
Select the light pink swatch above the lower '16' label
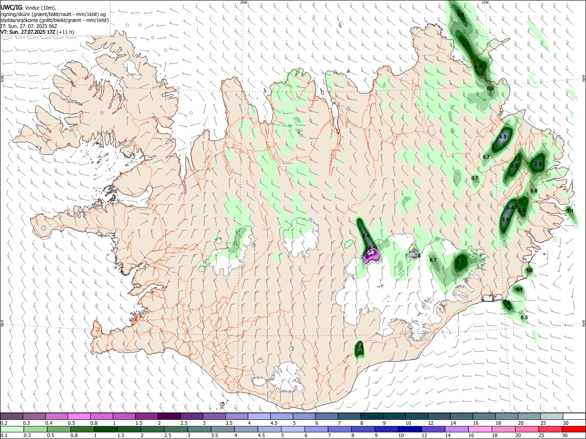[480, 429]
